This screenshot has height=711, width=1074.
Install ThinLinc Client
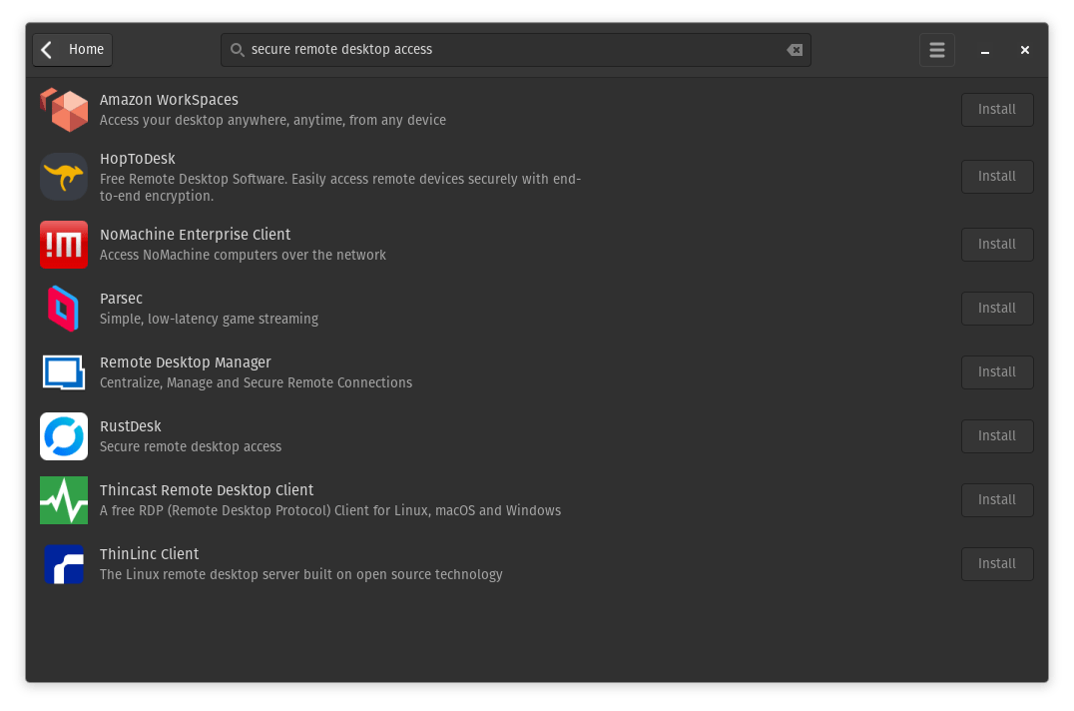point(997,564)
